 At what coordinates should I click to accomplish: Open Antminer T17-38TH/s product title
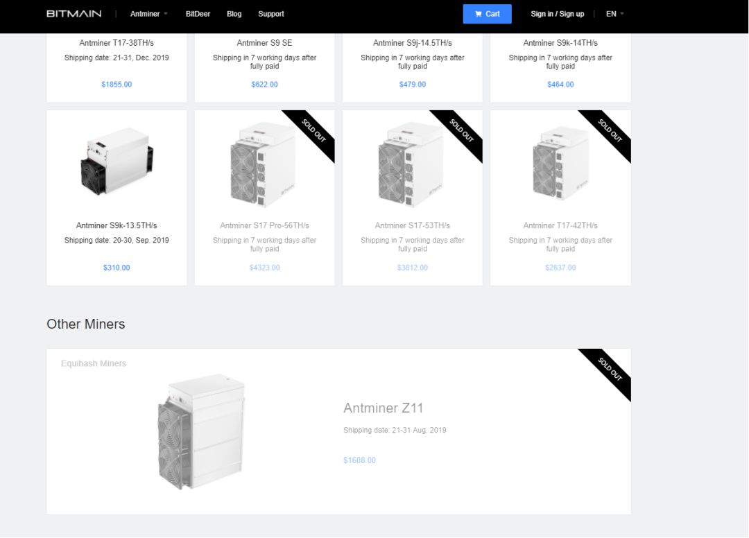pyautogui.click(x=117, y=43)
